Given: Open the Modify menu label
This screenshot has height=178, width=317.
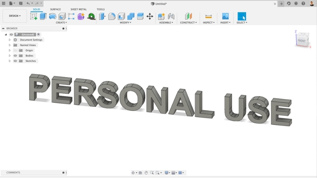Looking at the screenshot, I should [x=125, y=23].
